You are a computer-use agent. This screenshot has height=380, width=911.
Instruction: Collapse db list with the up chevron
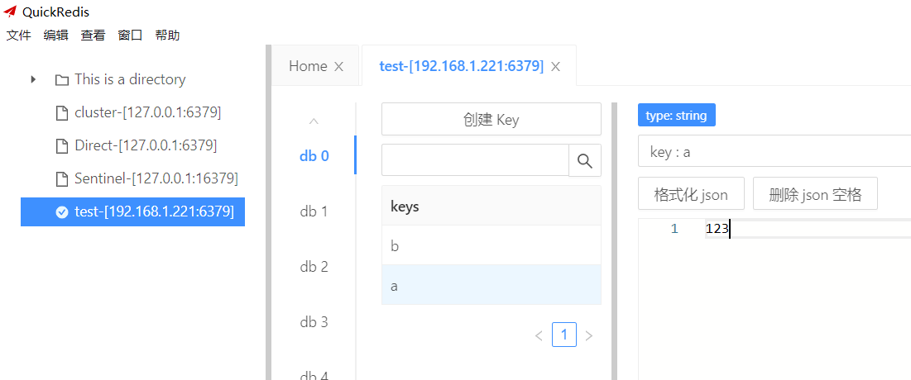[x=314, y=121]
